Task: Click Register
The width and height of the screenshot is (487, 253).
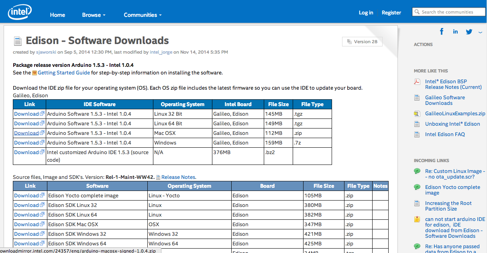Action: coord(391,12)
